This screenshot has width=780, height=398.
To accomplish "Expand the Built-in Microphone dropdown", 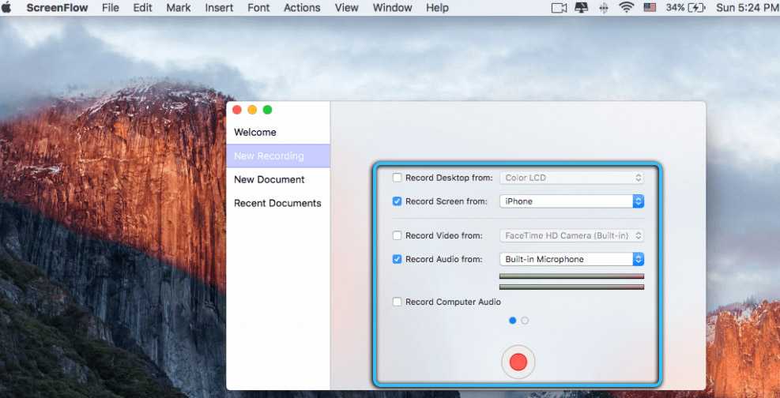I will [571, 259].
